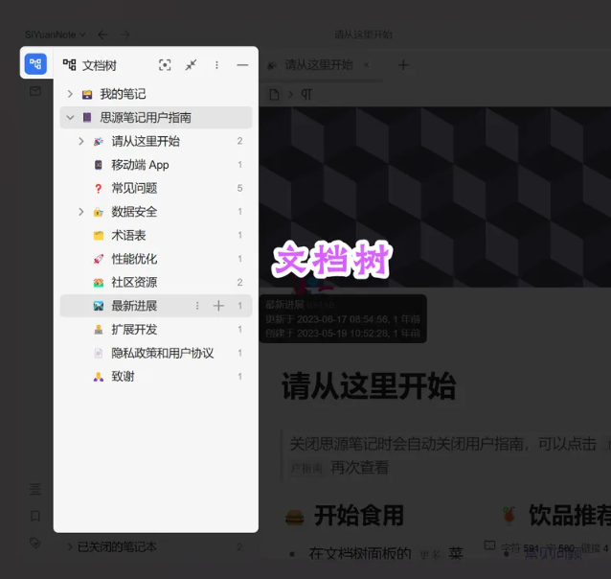611x579 pixels.
Task: Expand the 请从这里开始 document
Action: 81,141
